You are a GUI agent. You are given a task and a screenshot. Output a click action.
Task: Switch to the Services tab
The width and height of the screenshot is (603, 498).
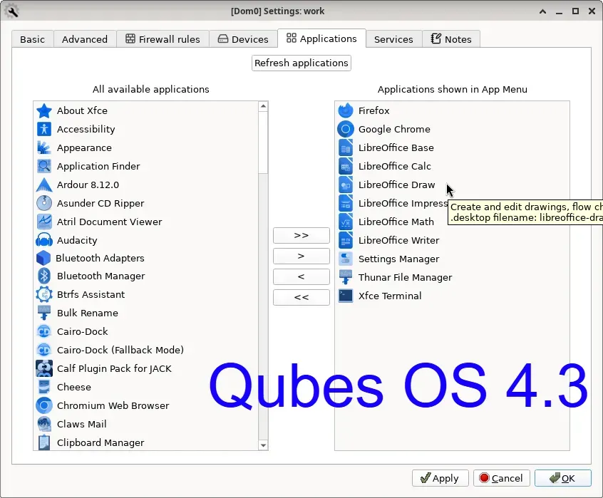(x=393, y=40)
